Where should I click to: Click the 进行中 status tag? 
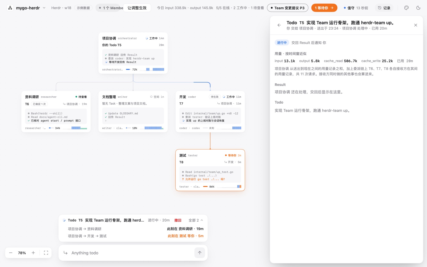click(282, 43)
